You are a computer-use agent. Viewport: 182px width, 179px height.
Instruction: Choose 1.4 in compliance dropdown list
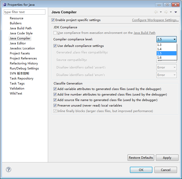click(166, 49)
